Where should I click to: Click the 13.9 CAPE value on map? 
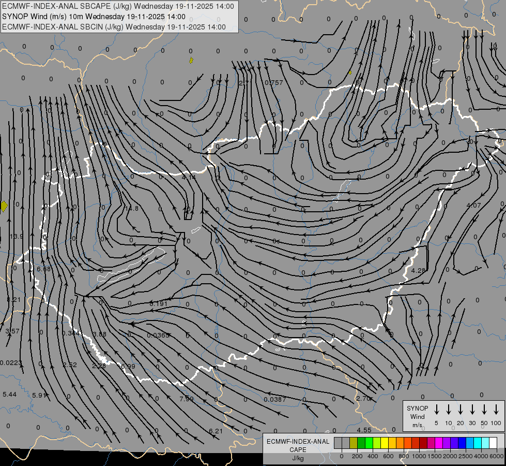(16, 237)
